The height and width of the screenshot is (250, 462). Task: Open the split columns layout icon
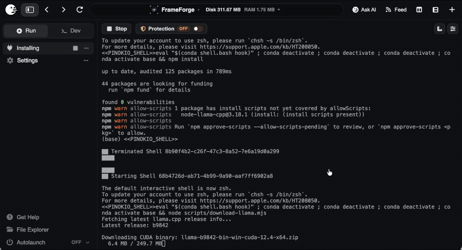pyautogui.click(x=419, y=10)
